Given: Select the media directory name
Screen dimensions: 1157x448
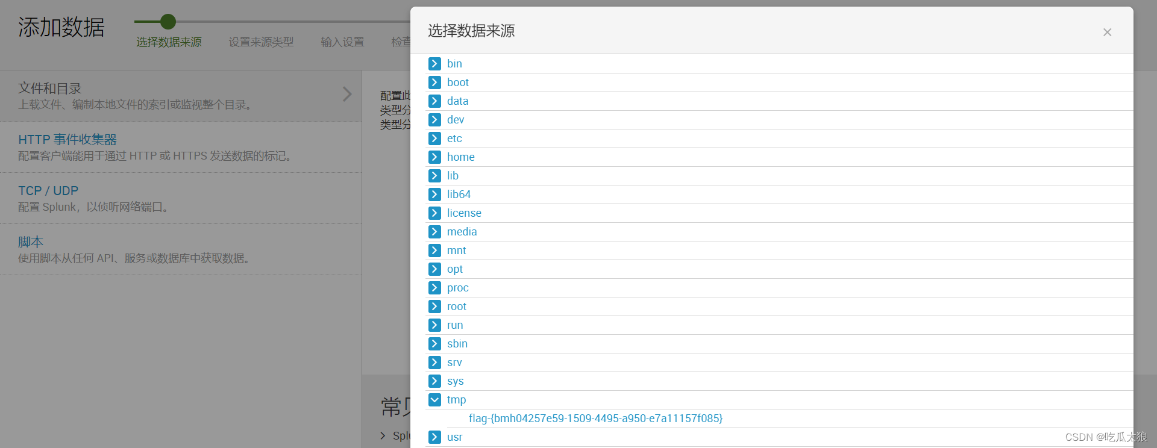Looking at the screenshot, I should [x=462, y=232].
